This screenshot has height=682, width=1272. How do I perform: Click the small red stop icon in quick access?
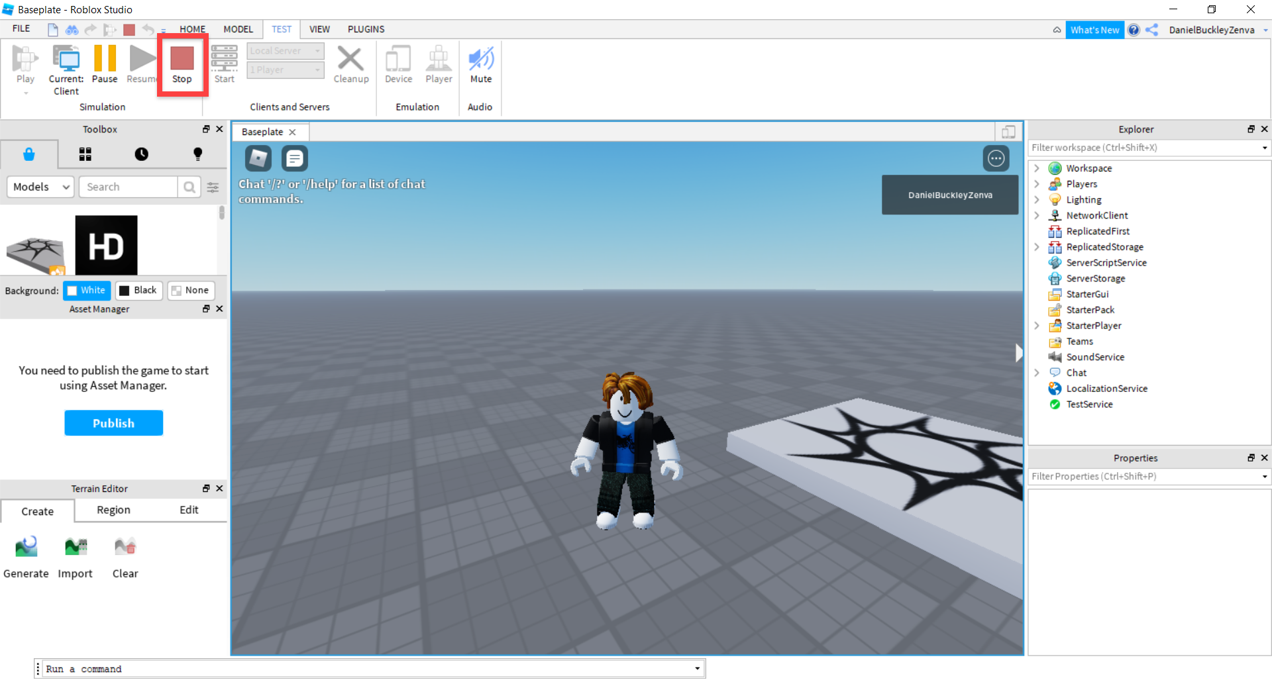click(x=129, y=29)
